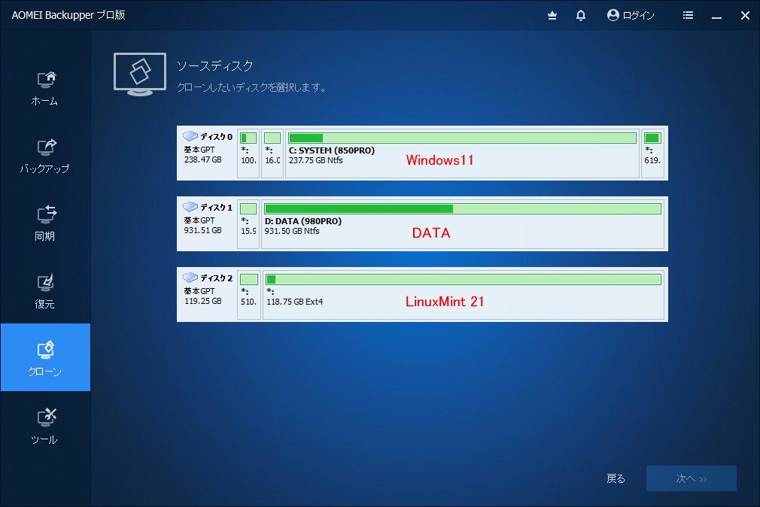Click the login (ログイン) account button
The image size is (760, 507).
click(x=631, y=16)
